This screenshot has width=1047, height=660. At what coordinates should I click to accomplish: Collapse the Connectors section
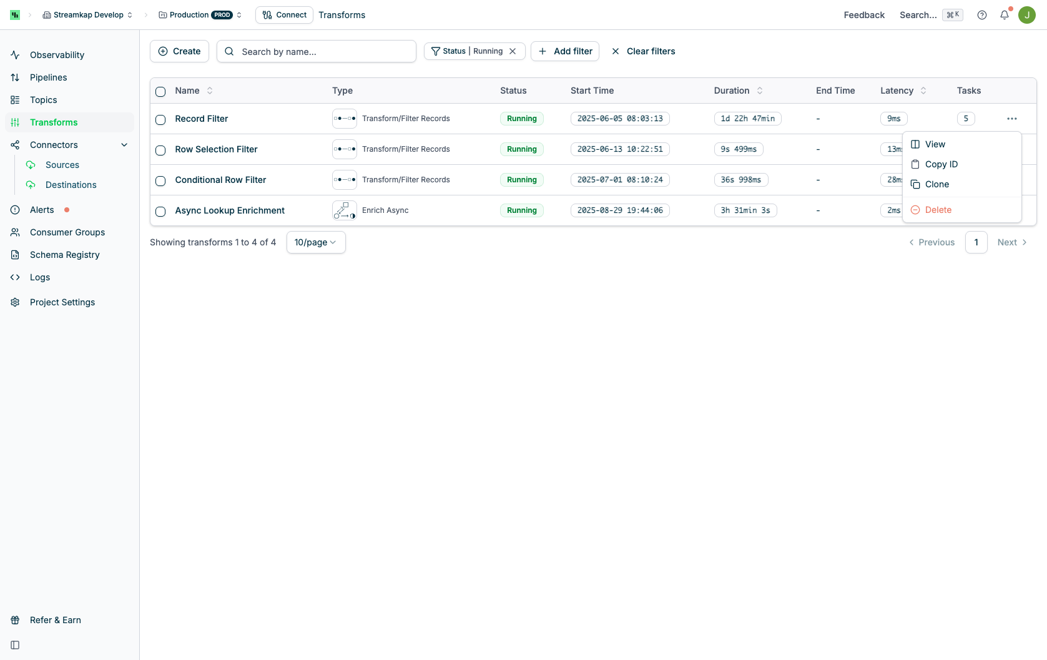(124, 144)
